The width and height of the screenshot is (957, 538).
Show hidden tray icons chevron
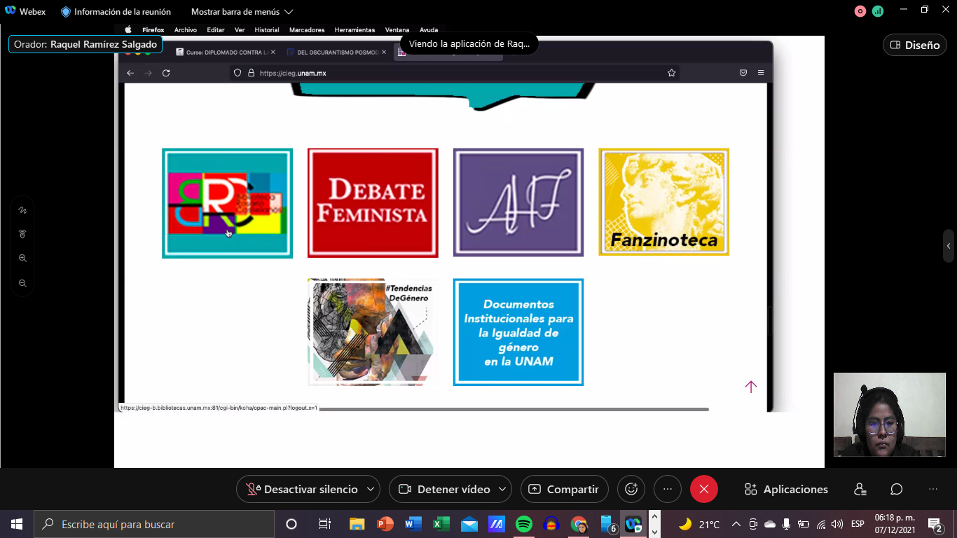pos(736,524)
